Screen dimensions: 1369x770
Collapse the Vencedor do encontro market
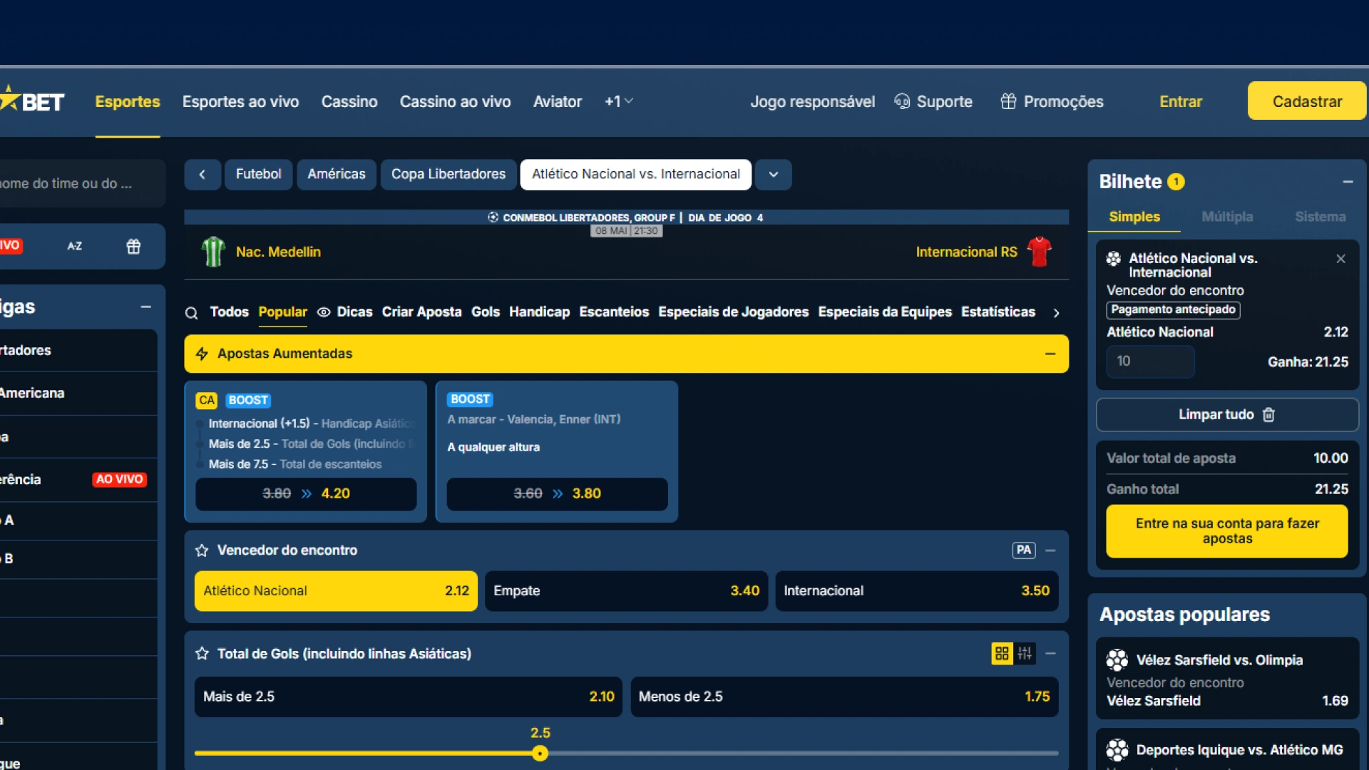tap(1050, 550)
